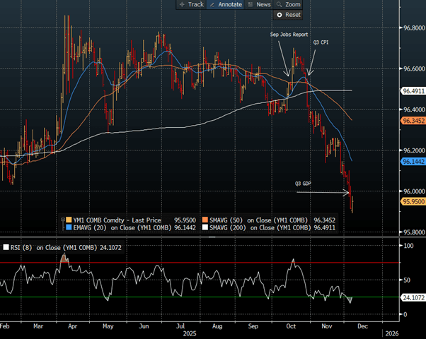Viewport: 426px width, 339px height.
Task: Click the News icon in toolbar
Action: click(x=251, y=4)
